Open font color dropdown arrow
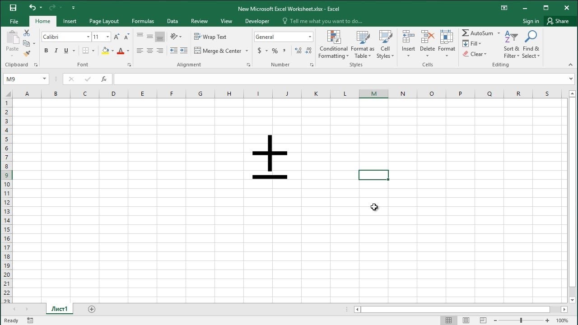 click(x=128, y=51)
